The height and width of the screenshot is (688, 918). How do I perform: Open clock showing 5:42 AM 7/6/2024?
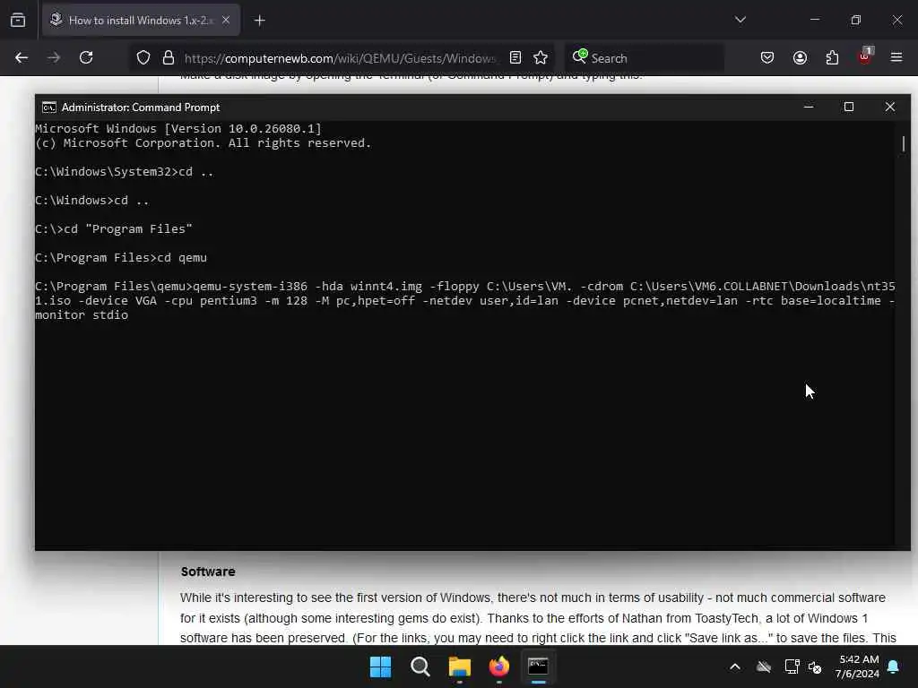pos(858,666)
